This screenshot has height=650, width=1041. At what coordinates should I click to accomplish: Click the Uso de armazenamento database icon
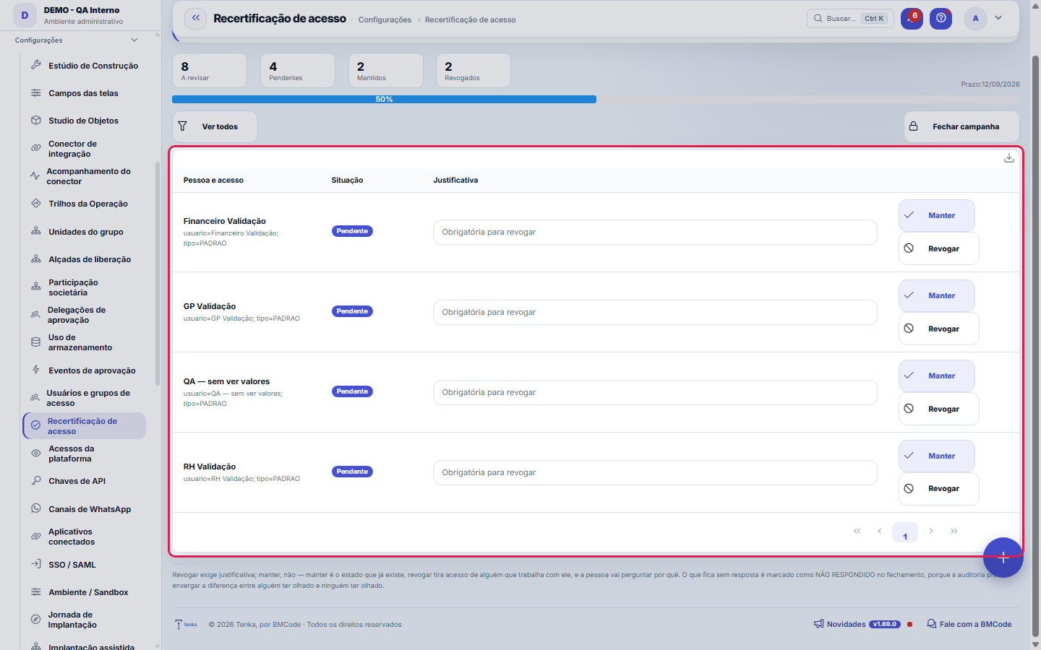click(x=35, y=342)
